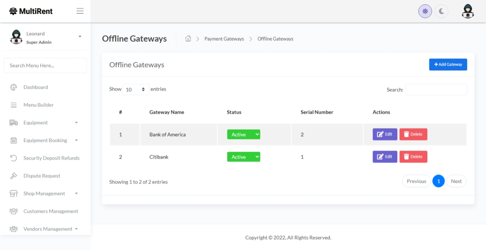Open the entries-per-page dropdown

136,90
